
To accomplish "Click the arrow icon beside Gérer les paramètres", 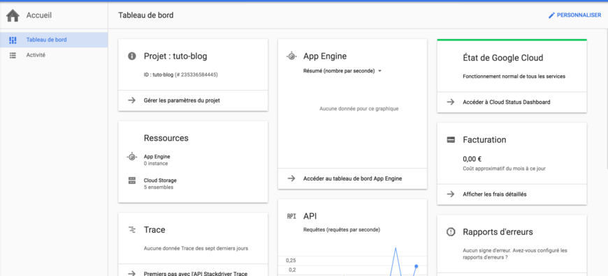I will [x=132, y=100].
